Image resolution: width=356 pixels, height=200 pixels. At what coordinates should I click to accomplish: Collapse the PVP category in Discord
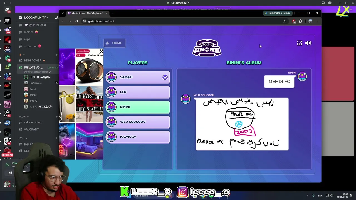tap(23, 138)
